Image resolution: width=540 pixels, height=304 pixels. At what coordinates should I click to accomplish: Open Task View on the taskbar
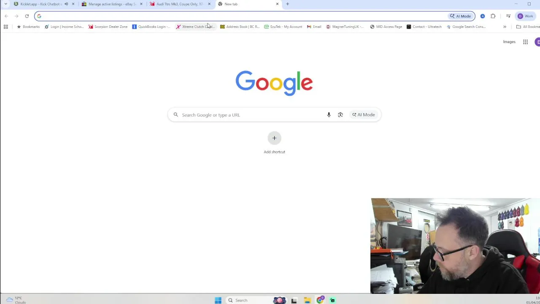[x=294, y=300]
